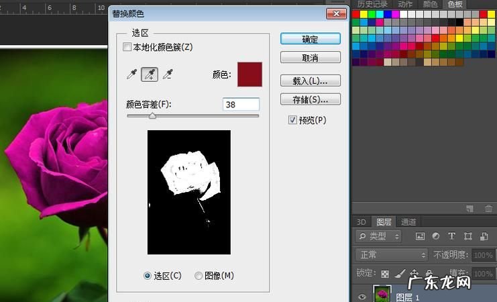
Task: Select the 图层 1 layer name
Action: [407, 297]
